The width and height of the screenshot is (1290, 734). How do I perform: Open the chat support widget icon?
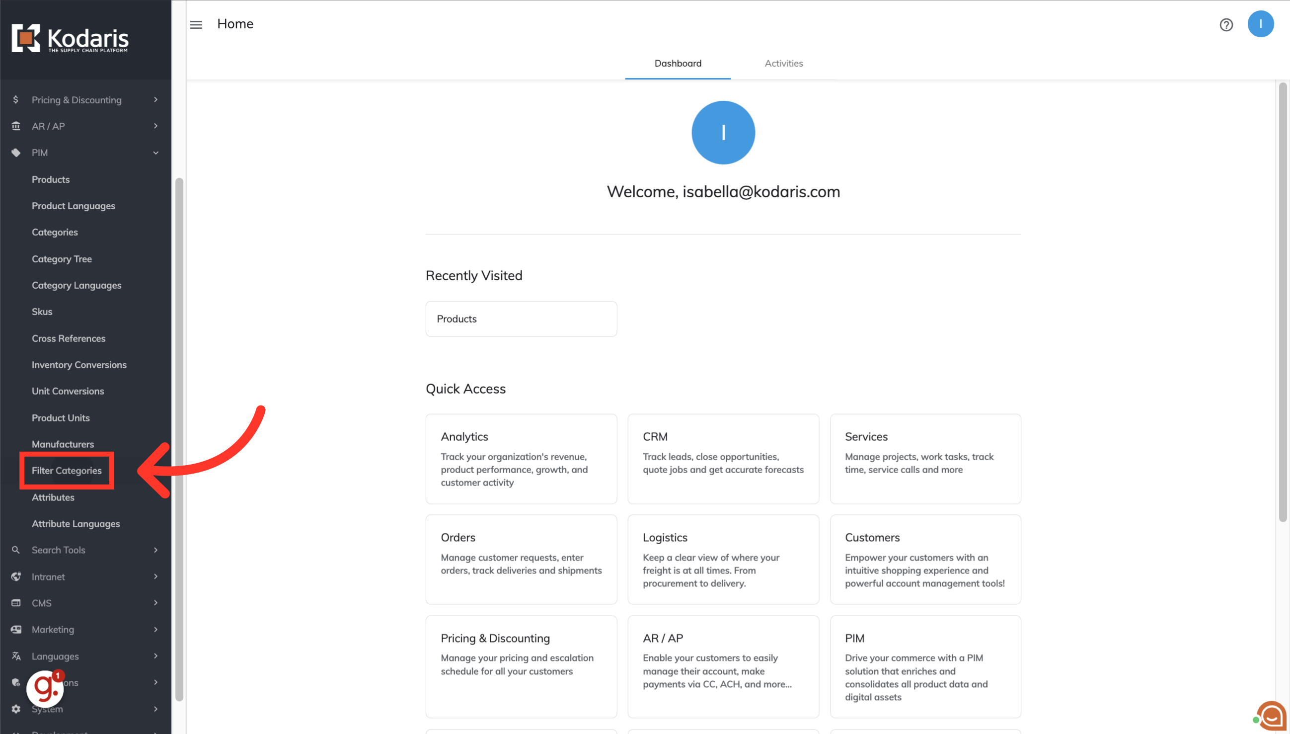tap(1271, 716)
